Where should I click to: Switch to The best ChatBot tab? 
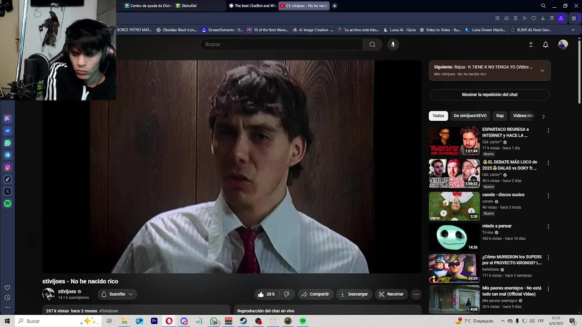tap(252, 6)
